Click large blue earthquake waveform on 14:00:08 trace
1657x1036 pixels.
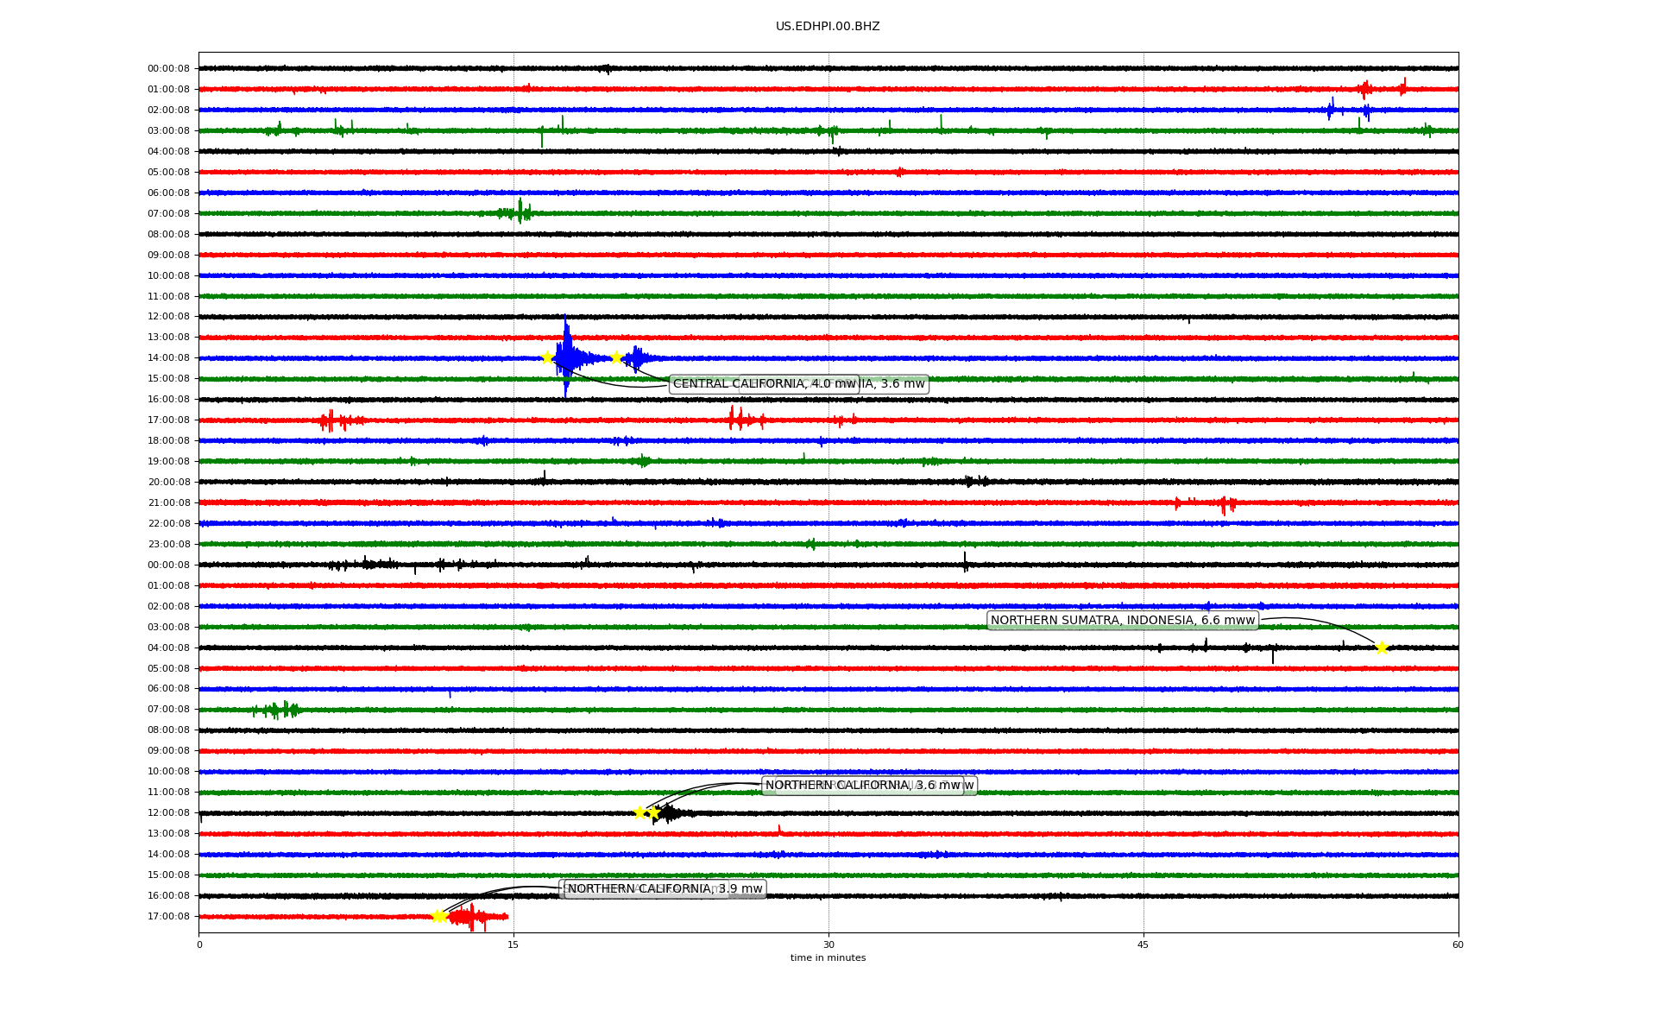point(567,357)
